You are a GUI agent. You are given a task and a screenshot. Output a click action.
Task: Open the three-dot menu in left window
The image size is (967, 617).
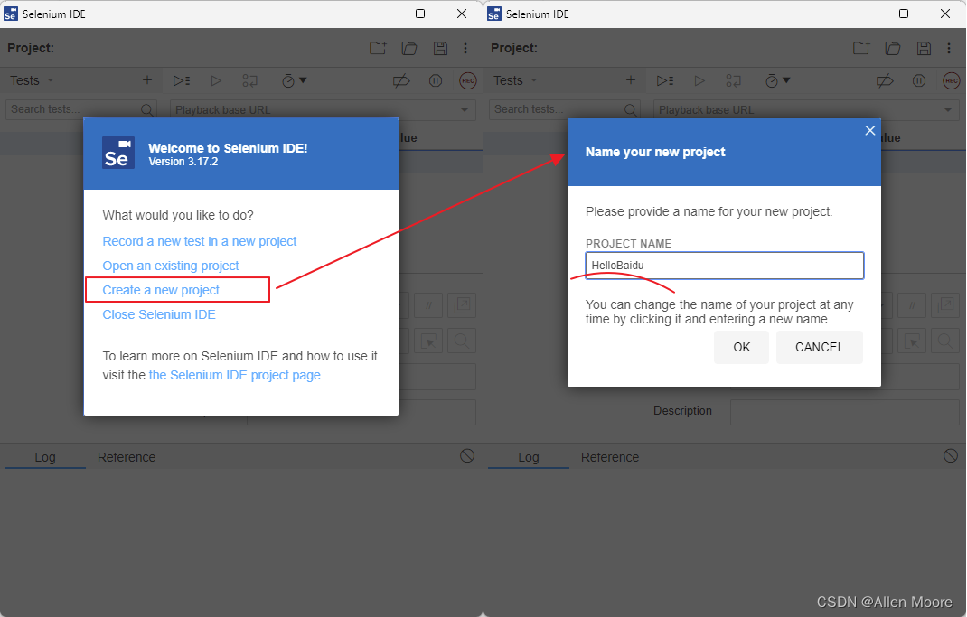coord(465,48)
